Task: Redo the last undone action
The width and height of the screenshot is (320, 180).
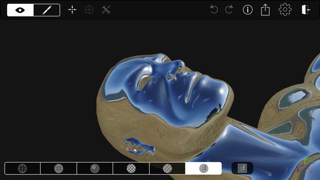Action: coord(229,9)
